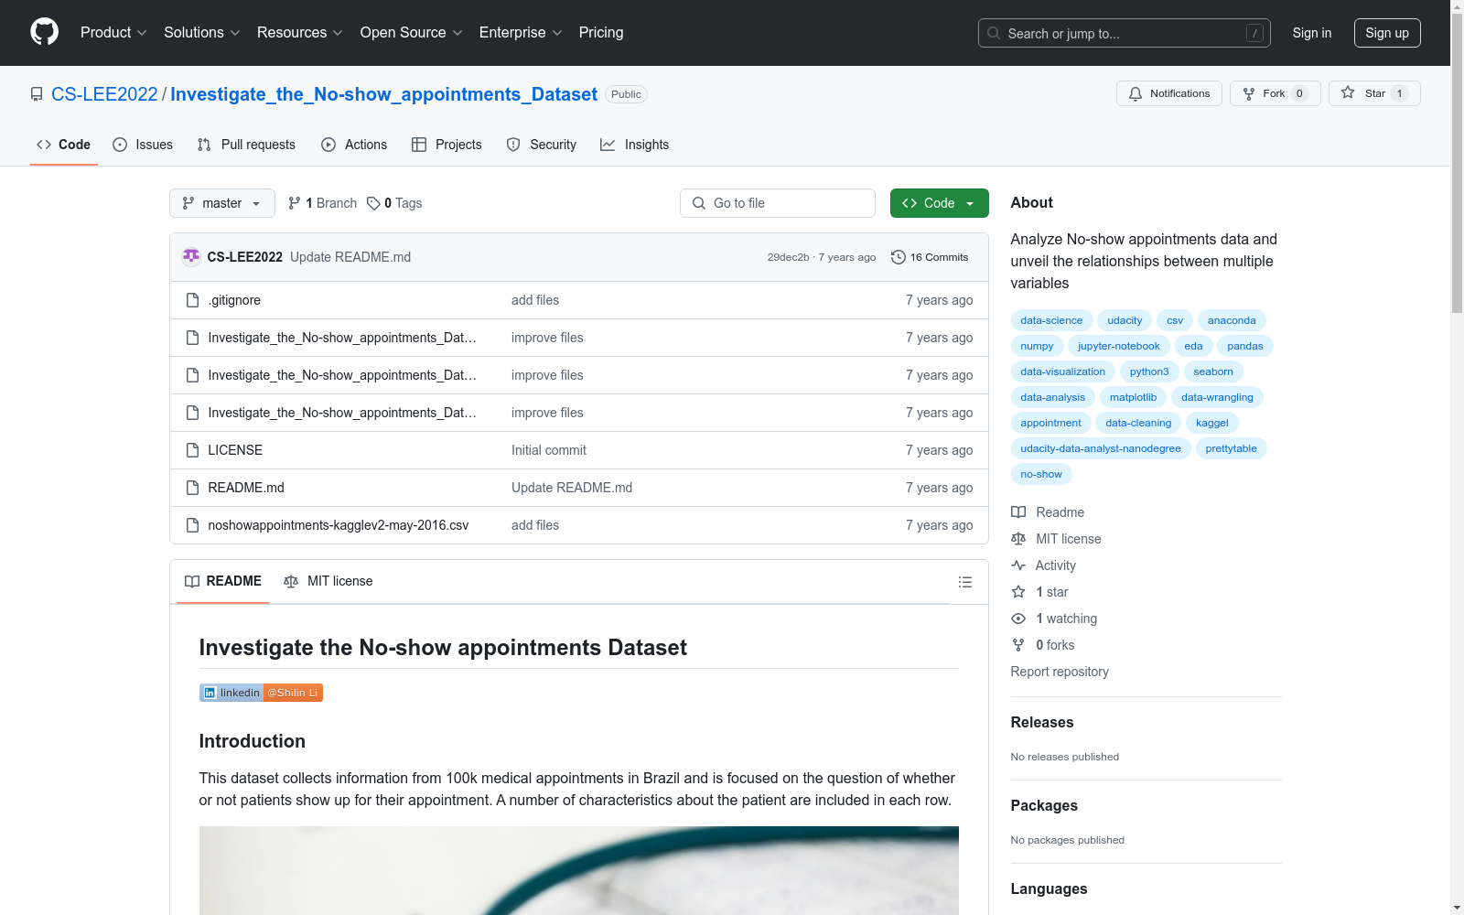Click the Sign up button
The width and height of the screenshot is (1464, 915).
click(1387, 33)
